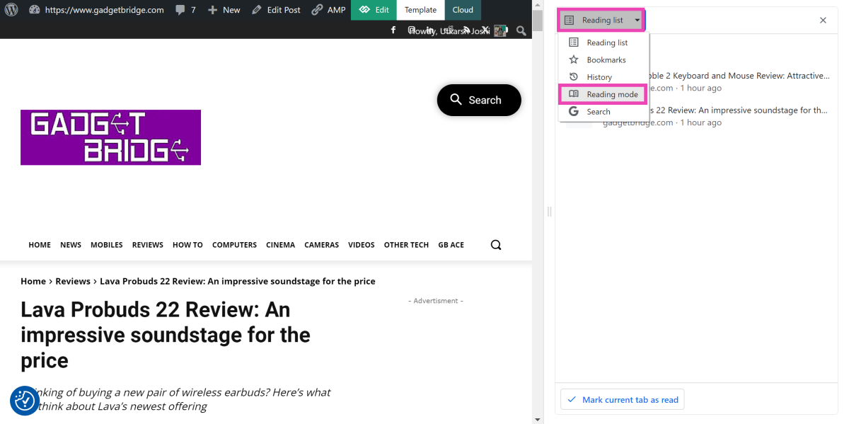This screenshot has width=849, height=424.
Task: Open GB ACE in site navigation
Action: (451, 245)
